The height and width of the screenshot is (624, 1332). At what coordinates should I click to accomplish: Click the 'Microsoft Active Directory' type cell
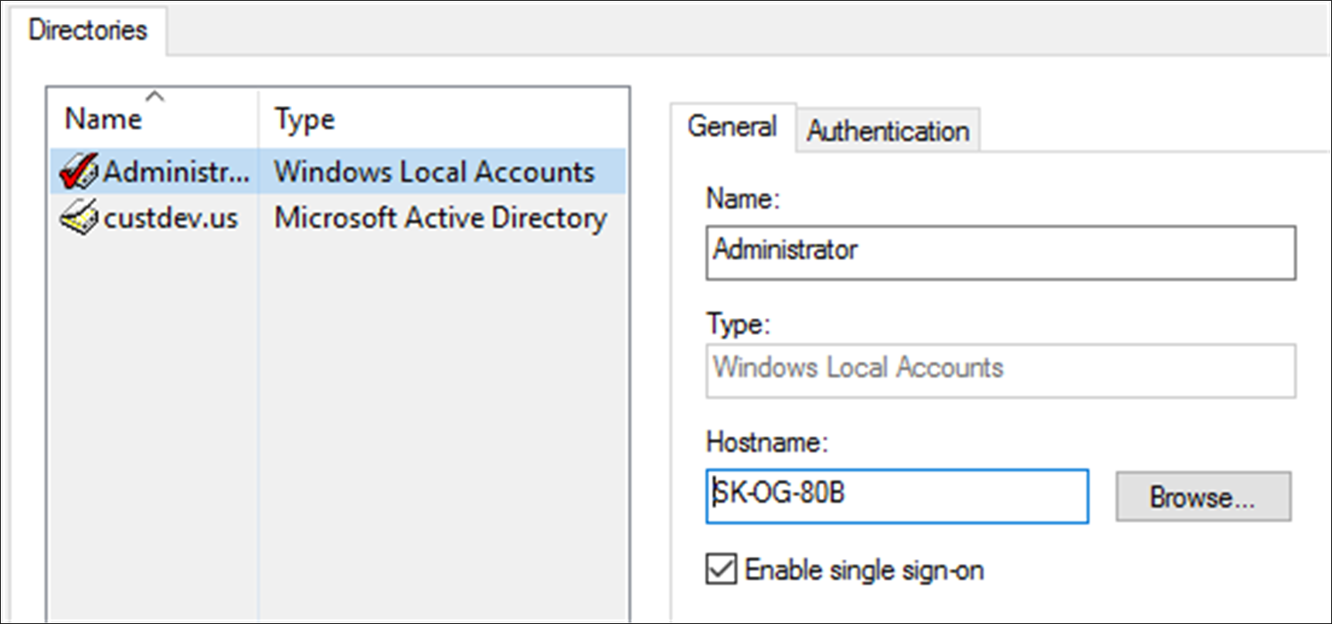click(440, 218)
